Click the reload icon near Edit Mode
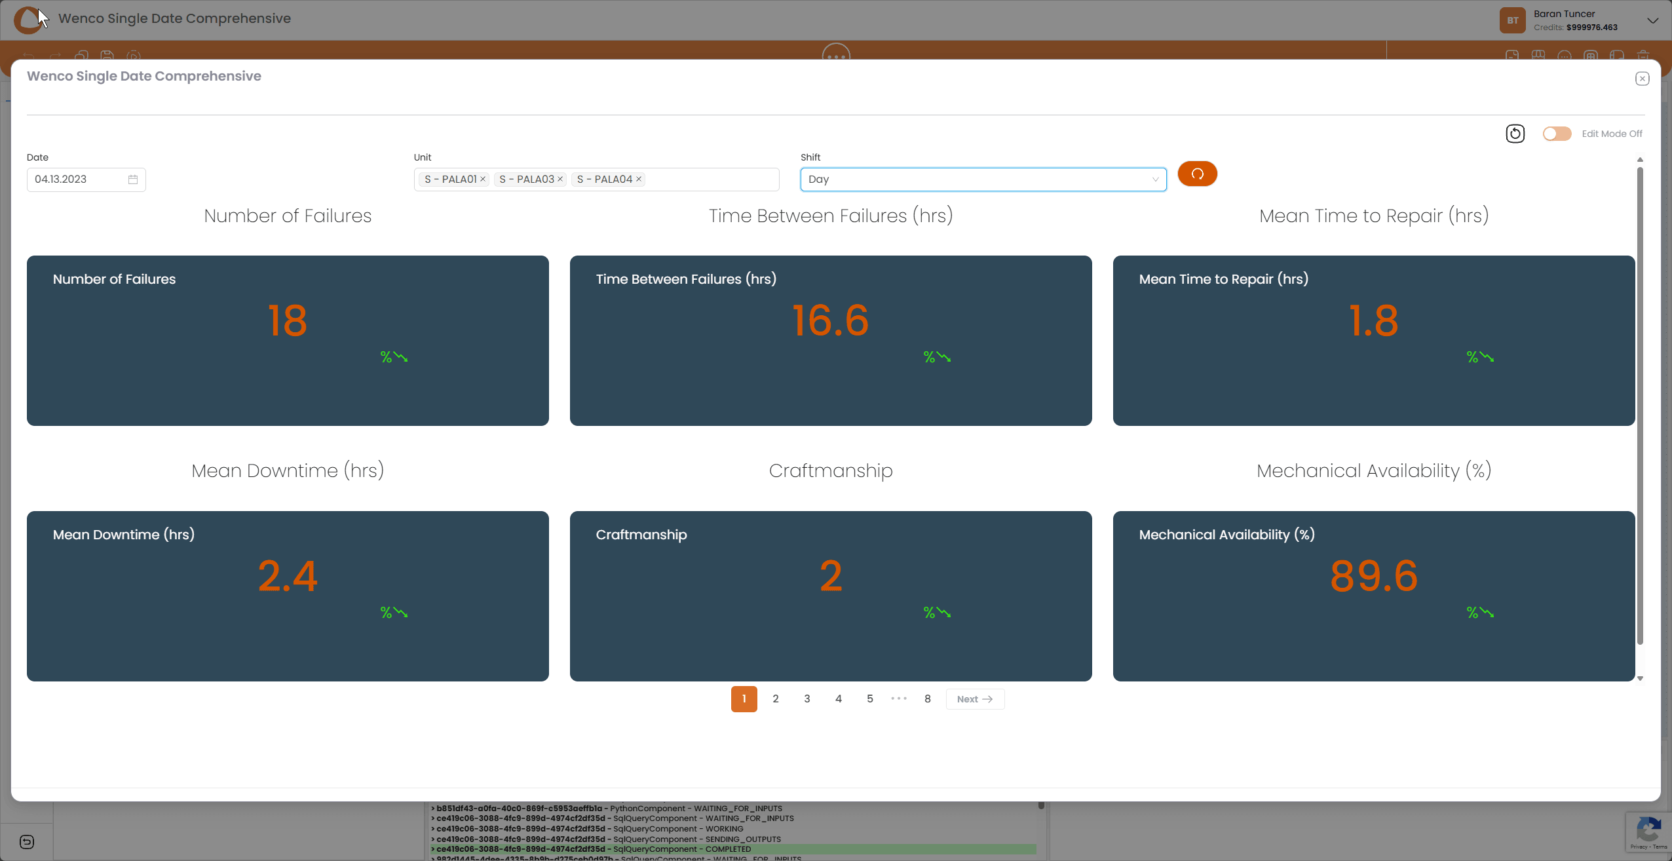1672x861 pixels. pyautogui.click(x=1515, y=134)
